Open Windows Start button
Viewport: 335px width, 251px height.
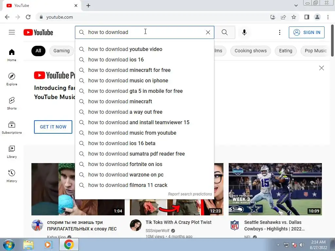[9, 244]
